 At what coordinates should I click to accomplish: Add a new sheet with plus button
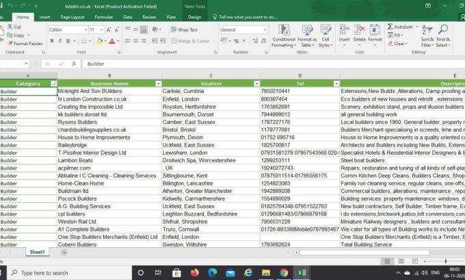point(64,252)
